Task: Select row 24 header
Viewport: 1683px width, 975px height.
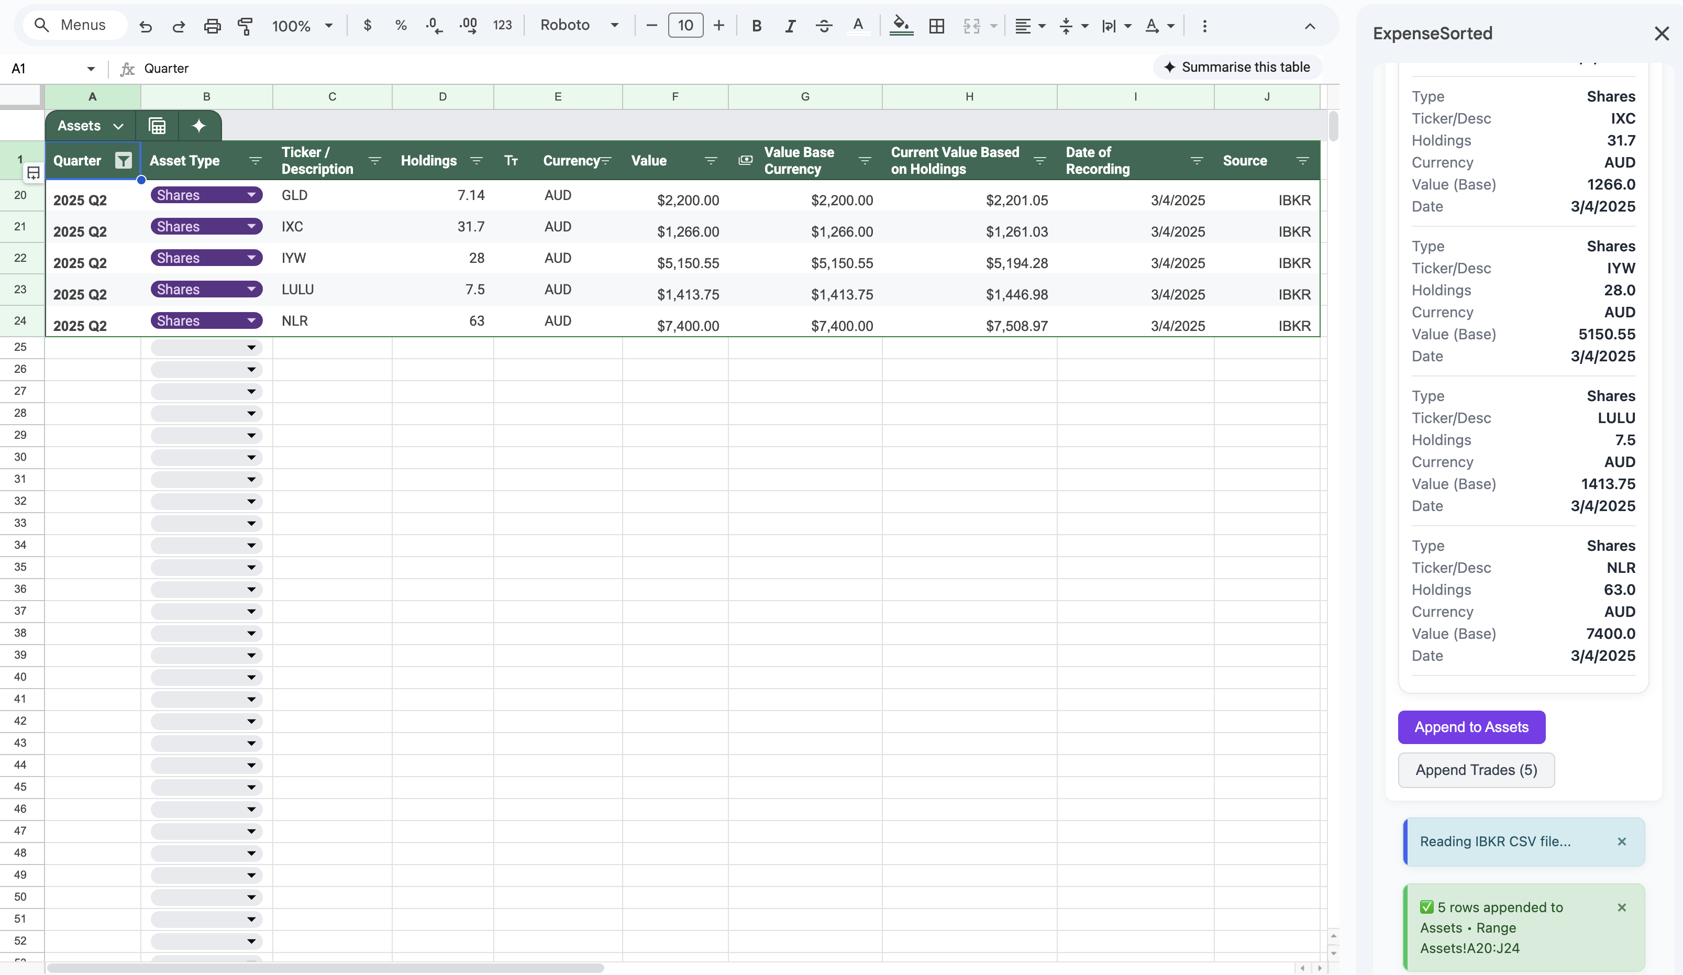Action: pyautogui.click(x=21, y=321)
